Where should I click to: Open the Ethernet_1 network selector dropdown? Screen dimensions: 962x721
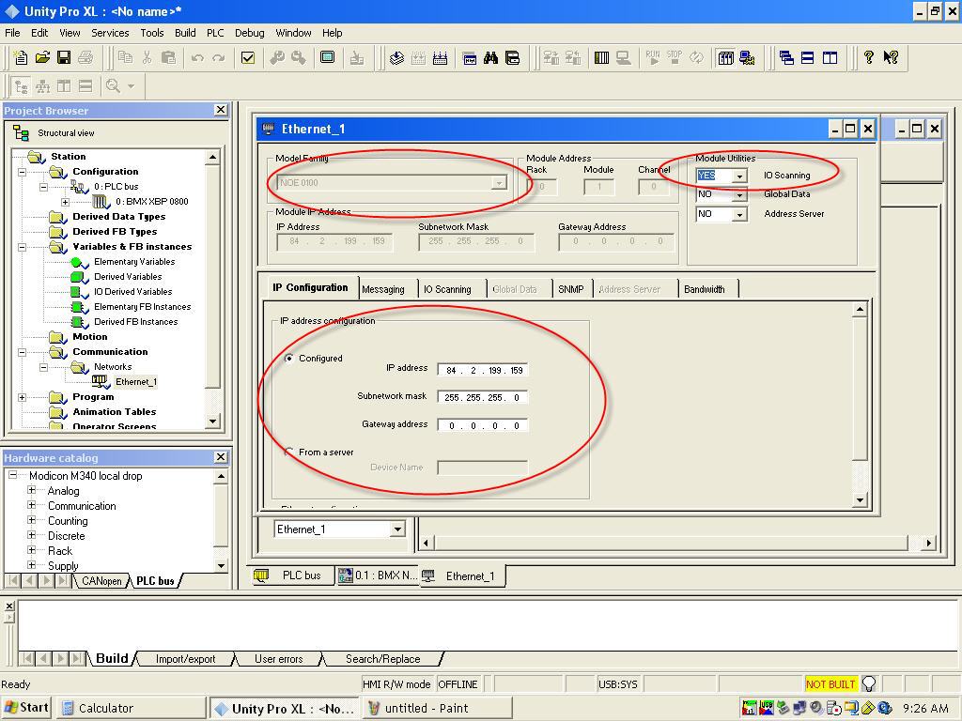click(397, 529)
